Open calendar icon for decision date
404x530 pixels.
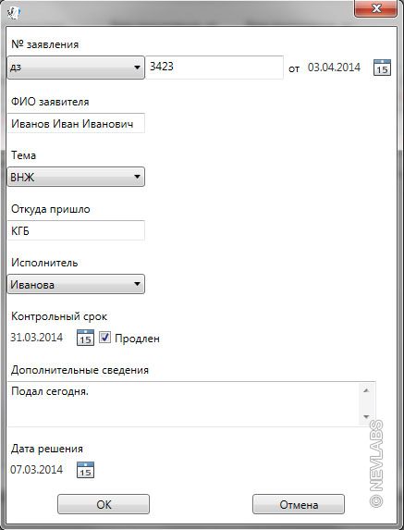point(85,470)
